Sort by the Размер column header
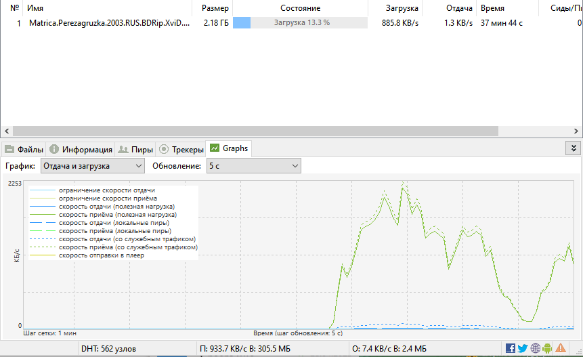The width and height of the screenshot is (583, 357). click(x=213, y=8)
